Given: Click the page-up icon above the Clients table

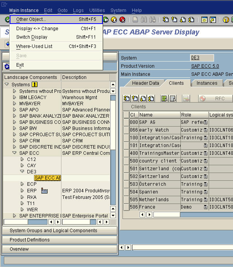Looking at the screenshot, I should point(135,98).
